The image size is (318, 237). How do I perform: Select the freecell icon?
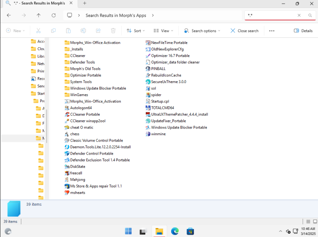[67, 173]
